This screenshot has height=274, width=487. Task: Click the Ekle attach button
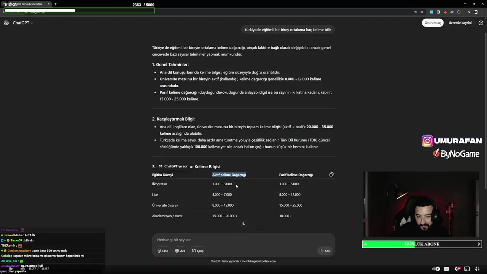click(x=163, y=251)
